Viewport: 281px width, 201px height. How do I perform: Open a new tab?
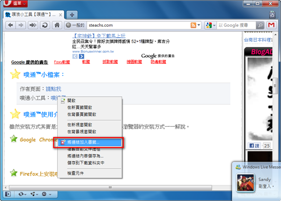[x=72, y=15]
